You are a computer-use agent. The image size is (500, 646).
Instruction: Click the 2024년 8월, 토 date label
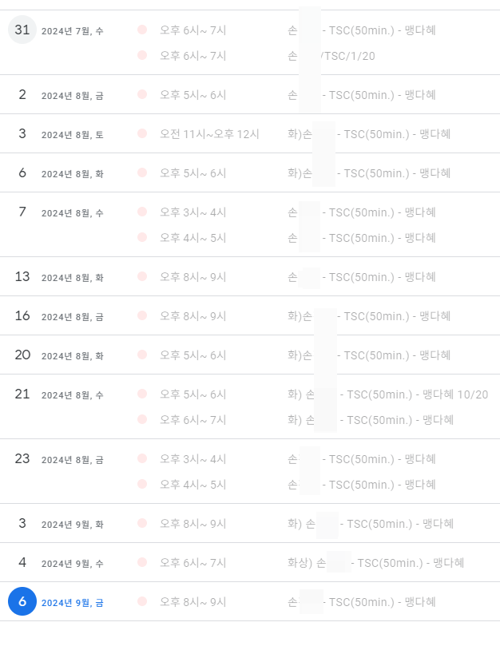(73, 135)
